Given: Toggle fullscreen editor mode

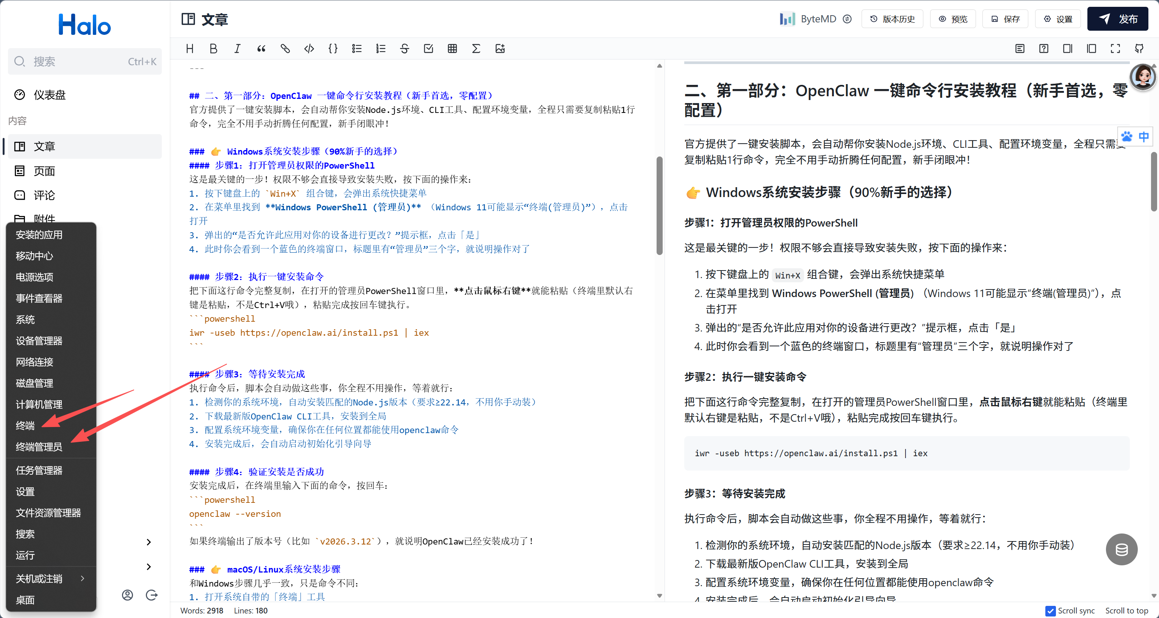Looking at the screenshot, I should tap(1115, 49).
